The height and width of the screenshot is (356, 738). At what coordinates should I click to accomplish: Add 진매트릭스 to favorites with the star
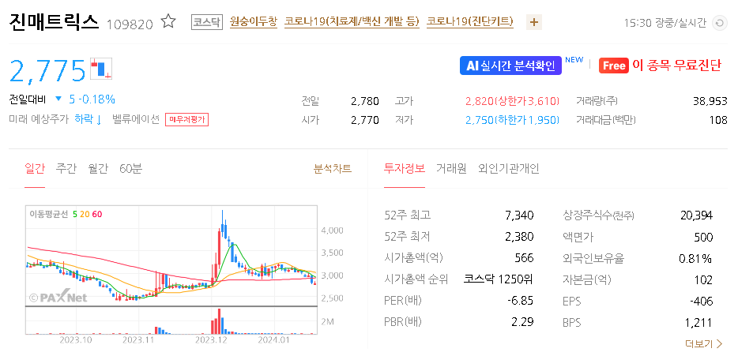coord(168,21)
